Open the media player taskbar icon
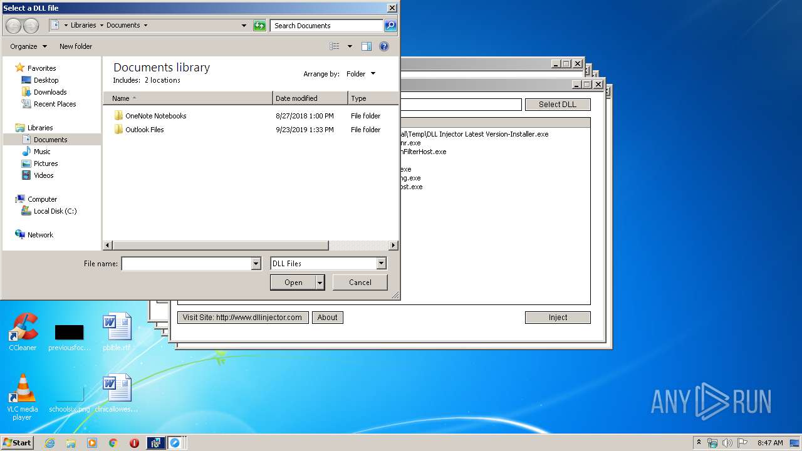The image size is (802, 451). point(92,443)
